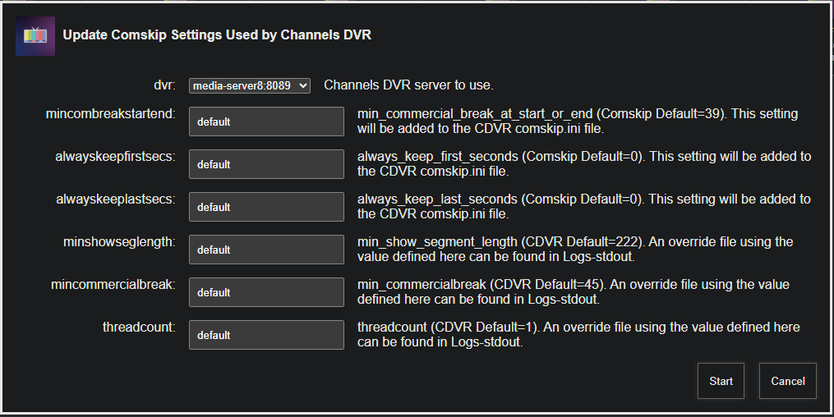Click the Channels DVR server to use description
Viewport: 834px width, 417px height.
408,85
